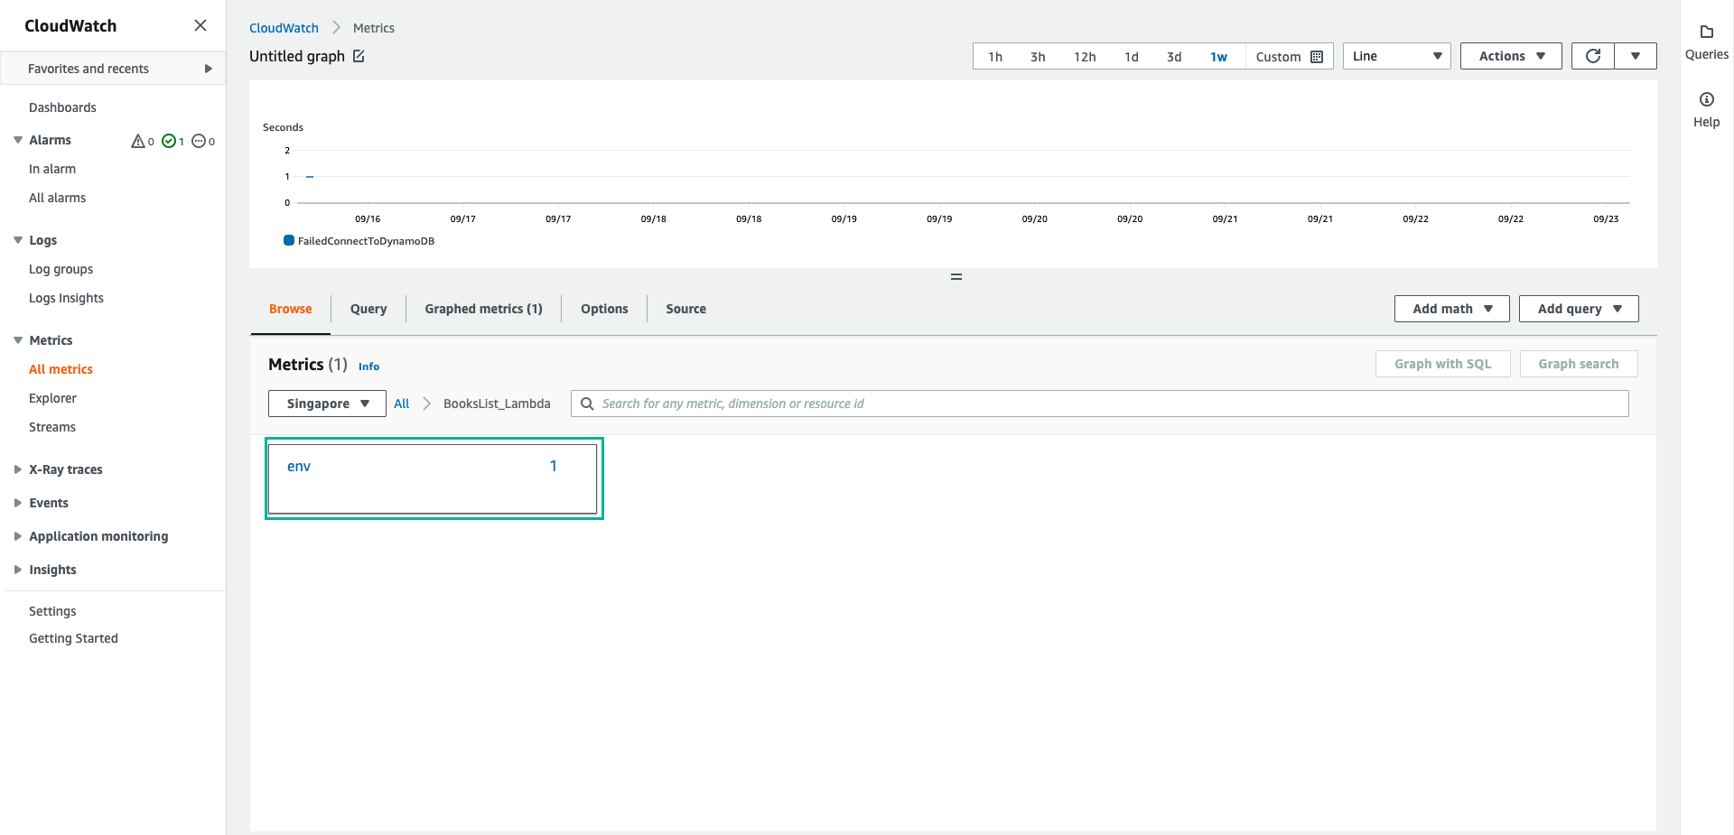The height and width of the screenshot is (835, 1734).
Task: Open the Add math dropdown
Action: pyautogui.click(x=1451, y=309)
